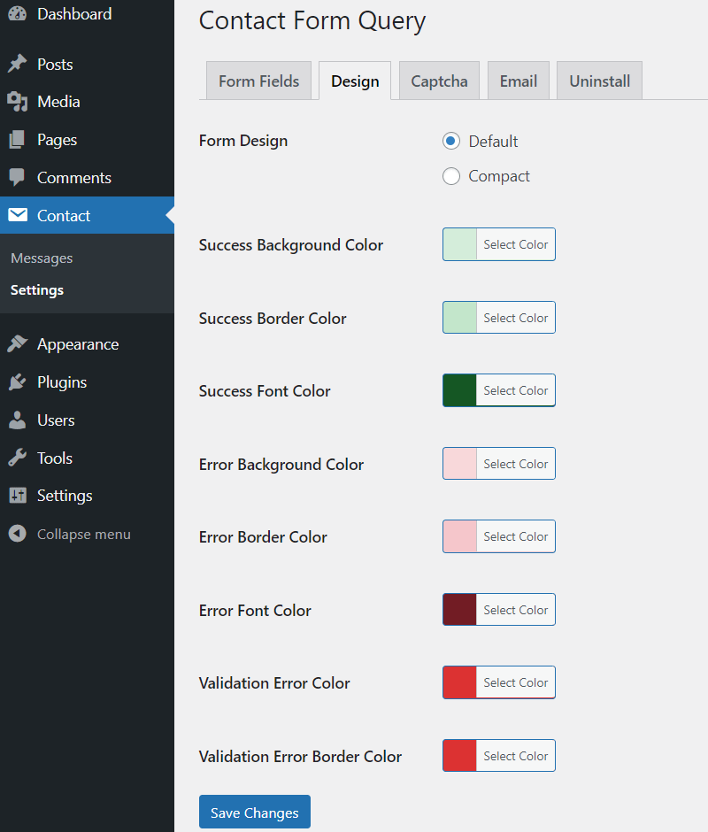Screen dimensions: 708x832
Task: Click the Media icon in sidebar
Action: tap(17, 102)
